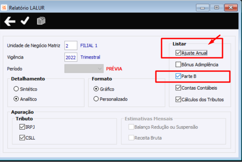The width and height of the screenshot is (242, 162).
Task: Minimize the Relatório LALUR window
Action: 202,8
